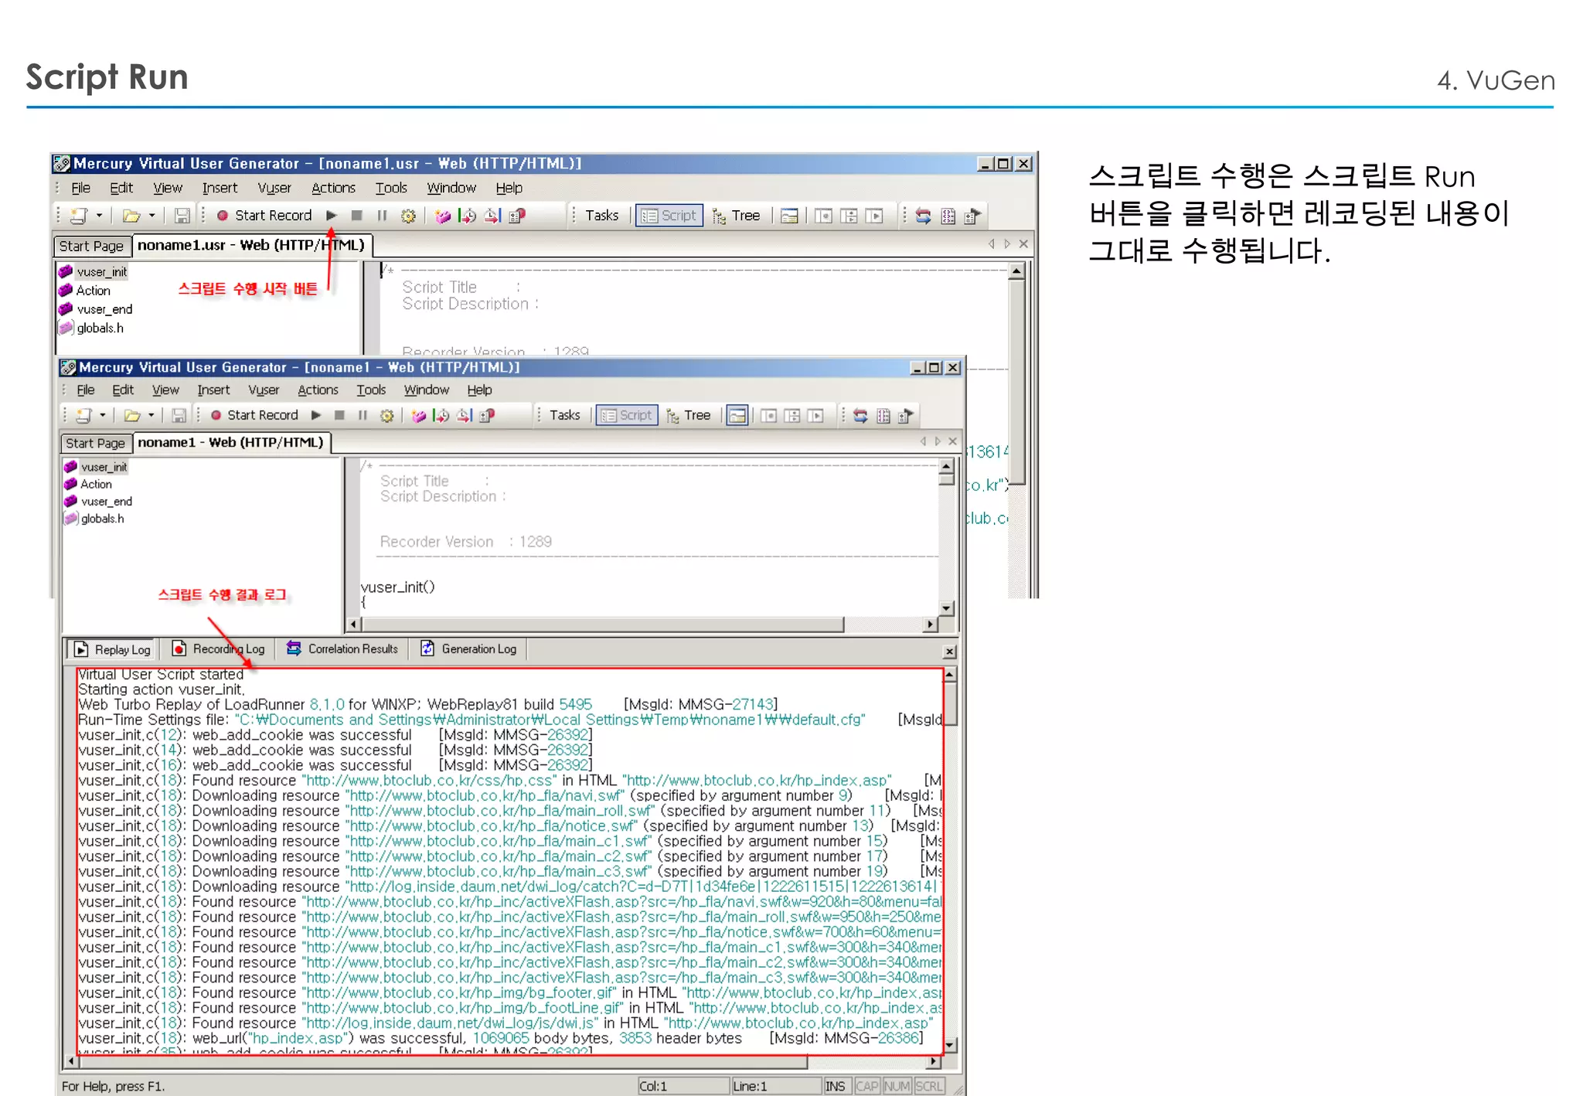Image resolution: width=1583 pixels, height=1096 pixels.
Task: Open the File menu in front noname1 window
Action: point(85,390)
